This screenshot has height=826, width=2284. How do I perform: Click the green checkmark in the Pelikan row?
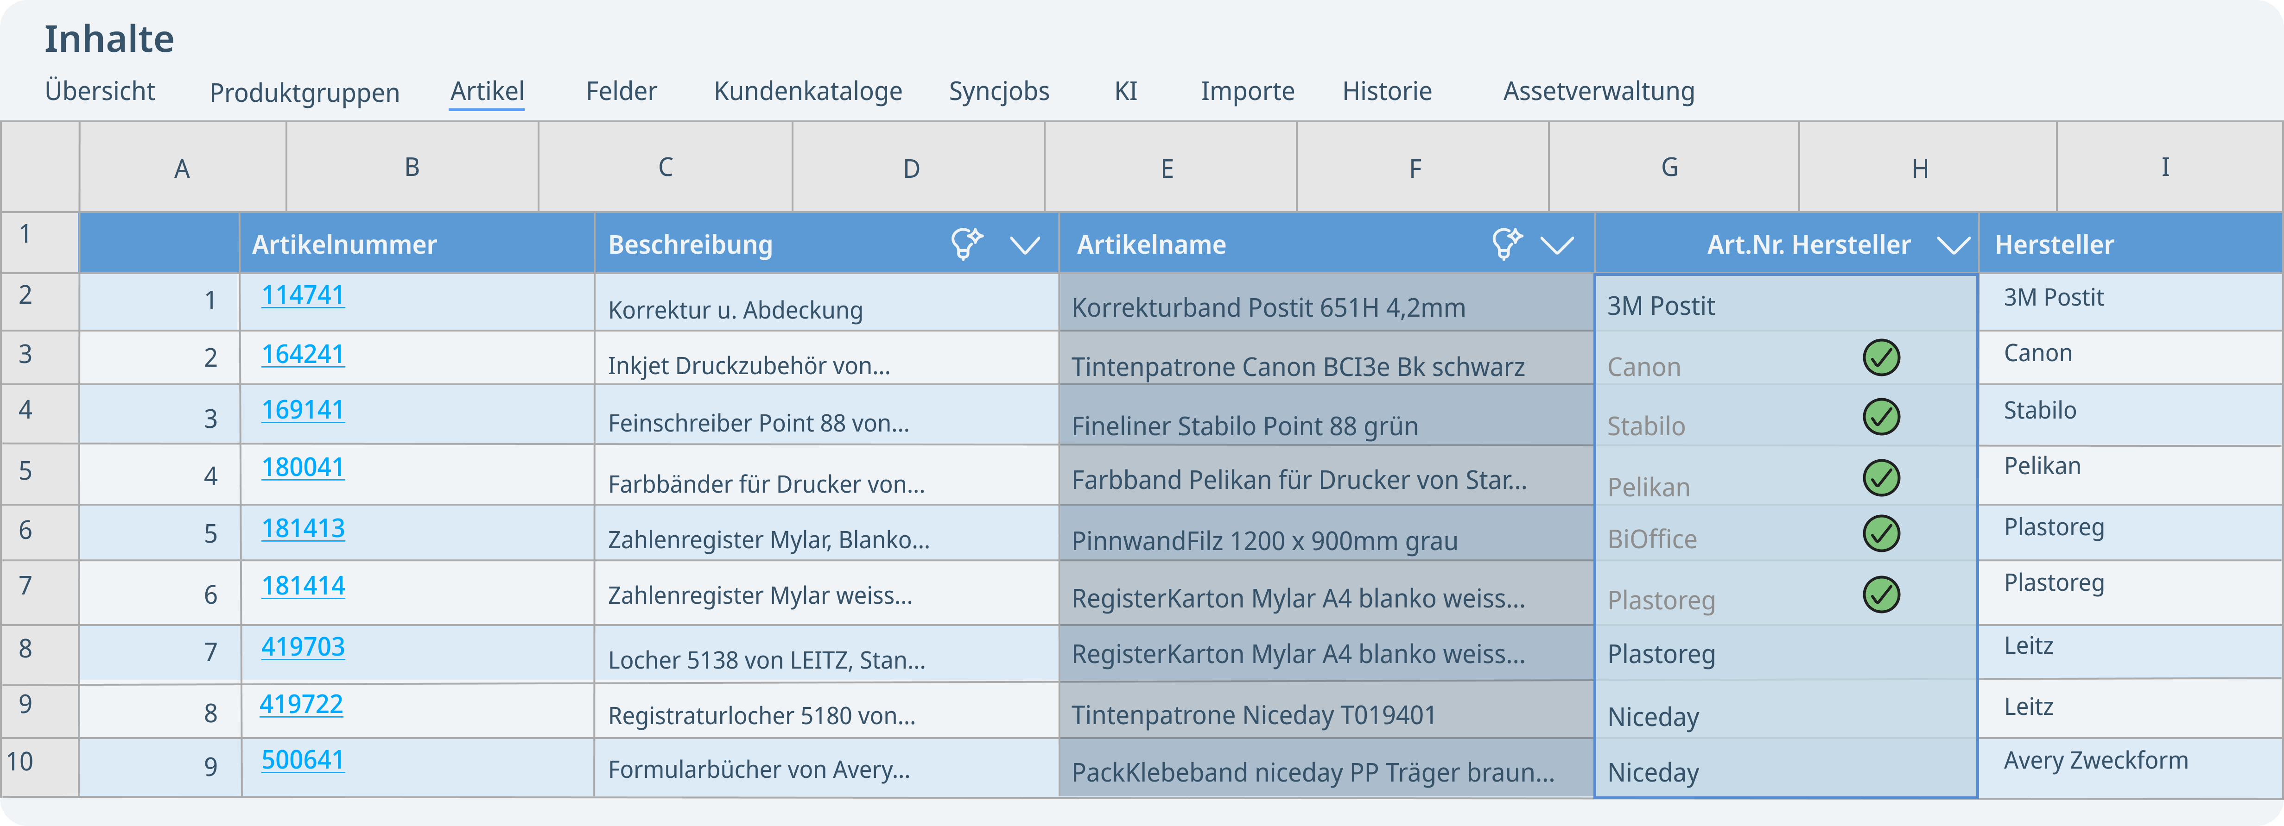[x=1881, y=477]
